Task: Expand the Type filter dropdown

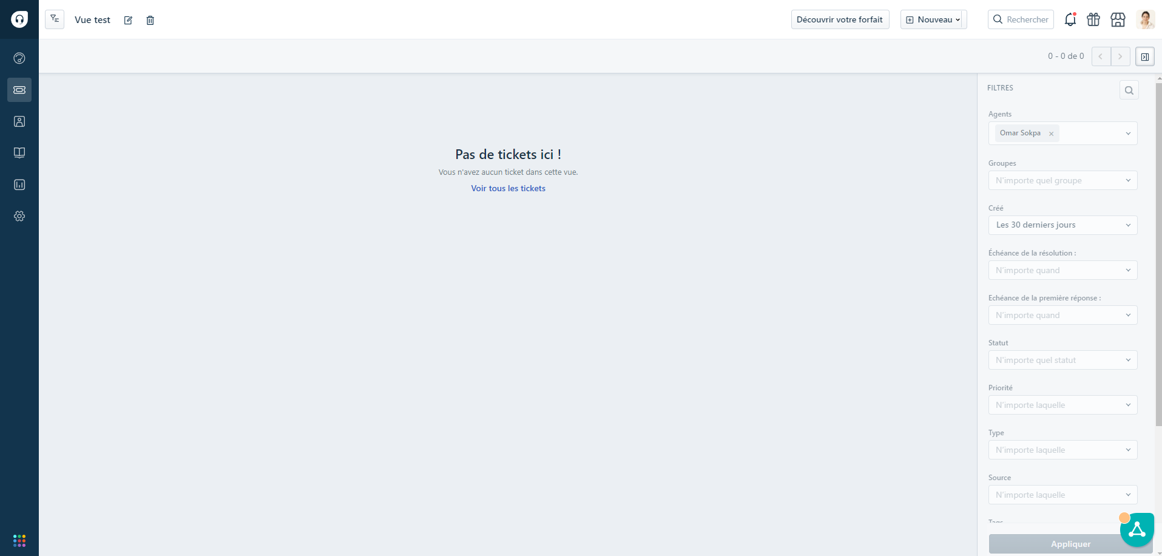Action: pyautogui.click(x=1062, y=450)
